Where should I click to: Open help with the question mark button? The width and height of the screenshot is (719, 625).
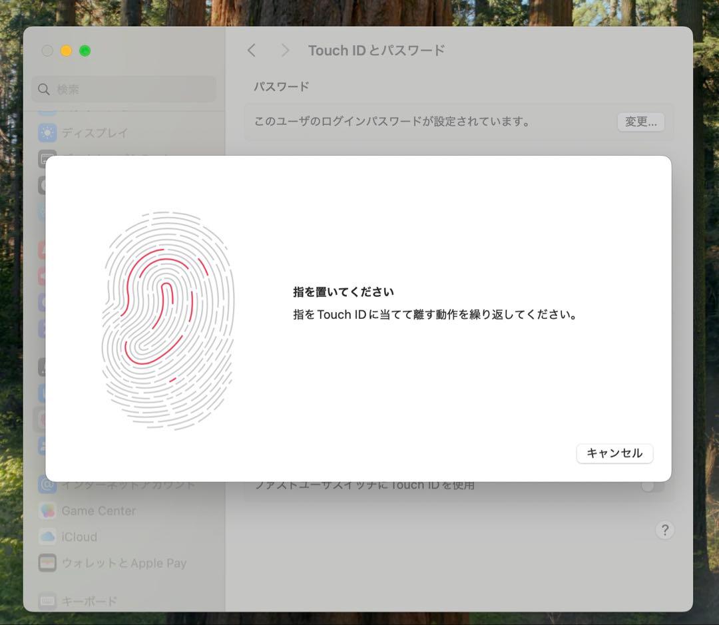tap(664, 530)
